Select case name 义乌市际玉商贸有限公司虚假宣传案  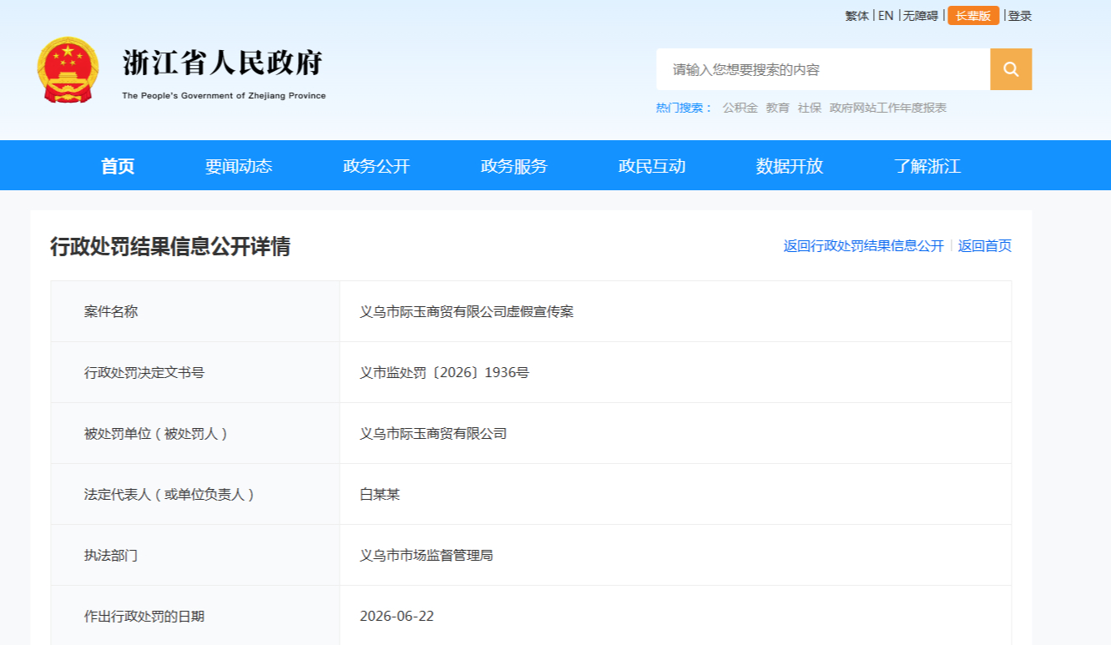[x=467, y=311]
